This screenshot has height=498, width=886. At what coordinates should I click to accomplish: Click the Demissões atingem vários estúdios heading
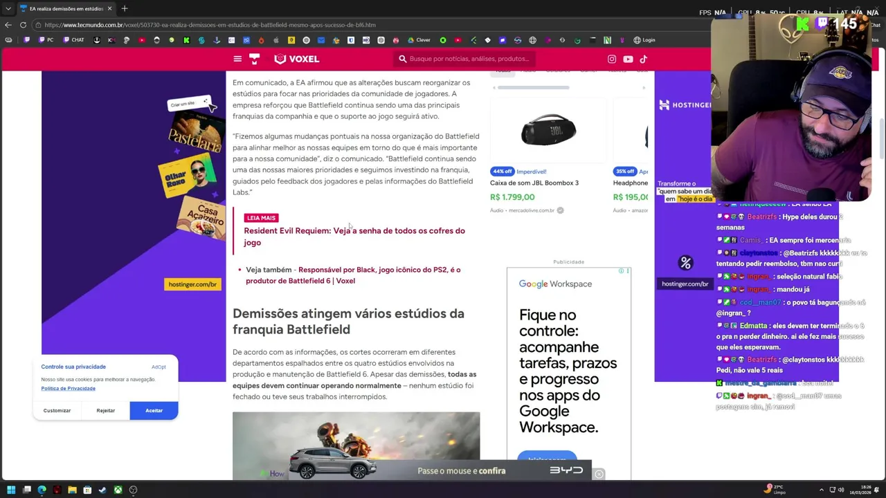click(x=348, y=322)
